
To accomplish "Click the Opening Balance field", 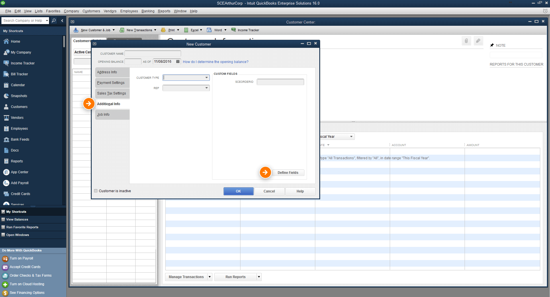I will [133, 62].
